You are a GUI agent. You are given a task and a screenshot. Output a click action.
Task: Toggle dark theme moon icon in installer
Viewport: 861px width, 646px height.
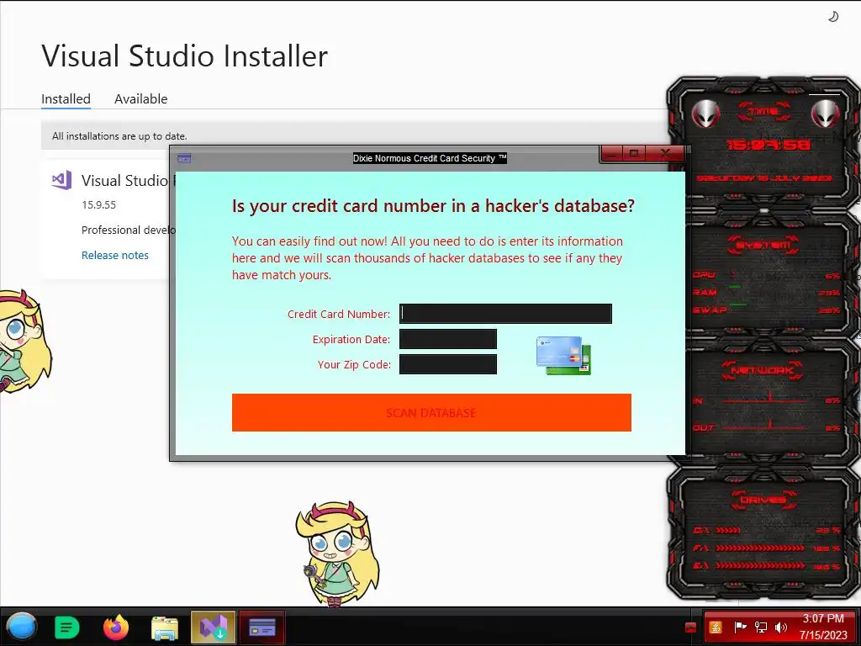833,17
